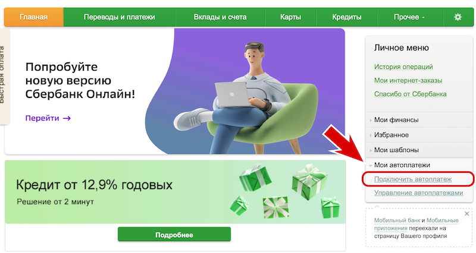
Task: Select the Карты tab
Action: click(290, 17)
